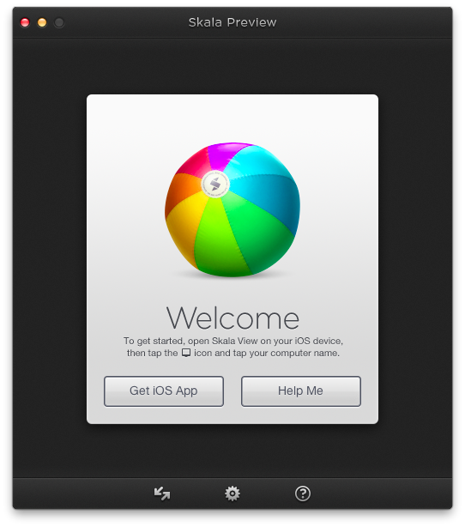Image resolution: width=465 pixels, height=527 pixels.
Task: Click the Welcome heading text
Action: pos(232,318)
